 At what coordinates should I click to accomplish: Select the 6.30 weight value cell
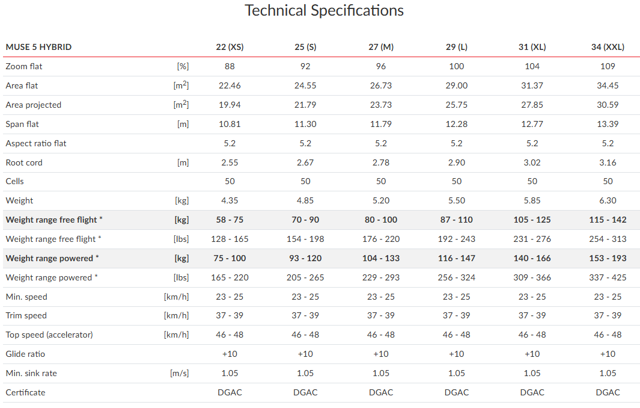point(608,200)
